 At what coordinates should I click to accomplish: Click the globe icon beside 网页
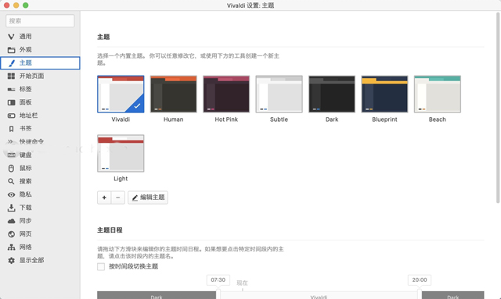pyautogui.click(x=11, y=234)
